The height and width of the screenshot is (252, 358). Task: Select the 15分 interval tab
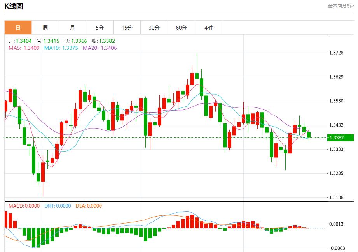(127, 27)
